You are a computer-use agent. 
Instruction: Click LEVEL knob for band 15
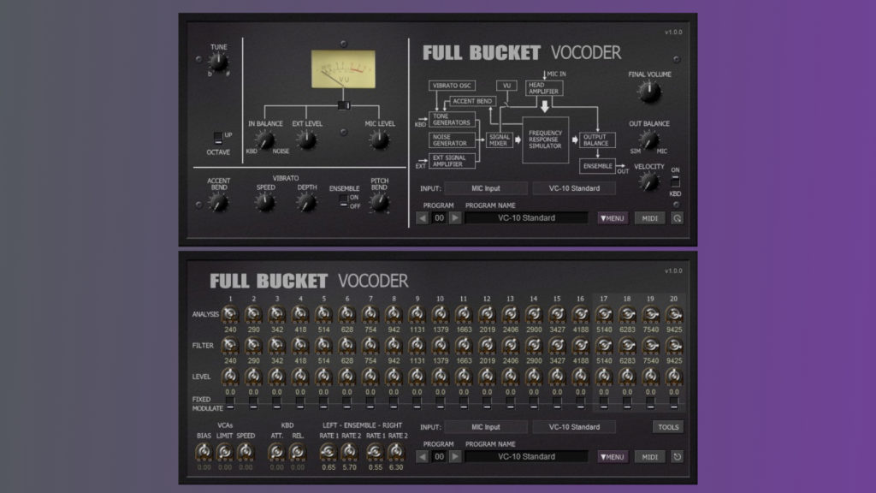point(557,377)
